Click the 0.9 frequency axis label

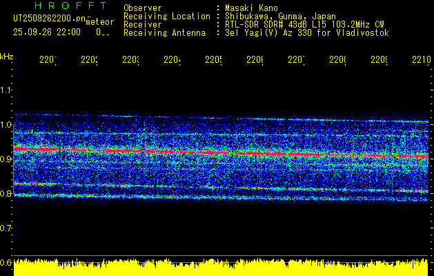tap(6, 159)
